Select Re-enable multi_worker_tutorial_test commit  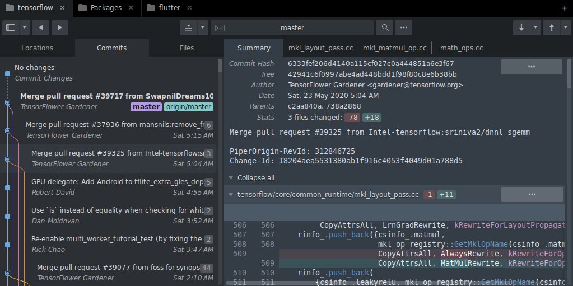pos(109,243)
